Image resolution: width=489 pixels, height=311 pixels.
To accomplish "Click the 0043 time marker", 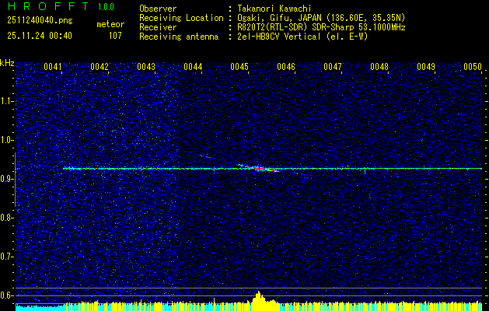I will (x=146, y=67).
